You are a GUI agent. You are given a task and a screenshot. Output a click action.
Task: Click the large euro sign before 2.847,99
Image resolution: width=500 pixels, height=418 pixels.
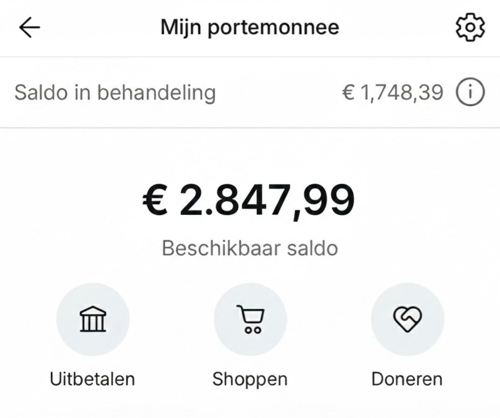point(156,200)
